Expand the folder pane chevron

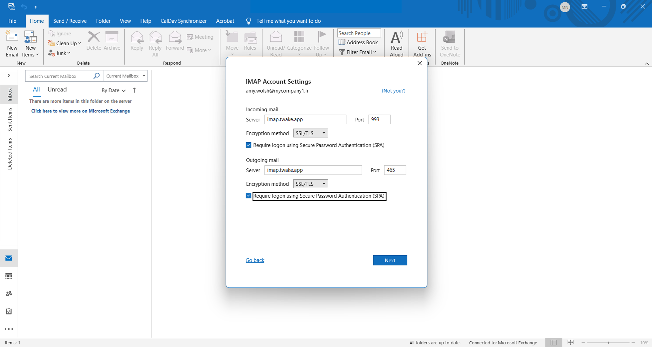(9, 75)
